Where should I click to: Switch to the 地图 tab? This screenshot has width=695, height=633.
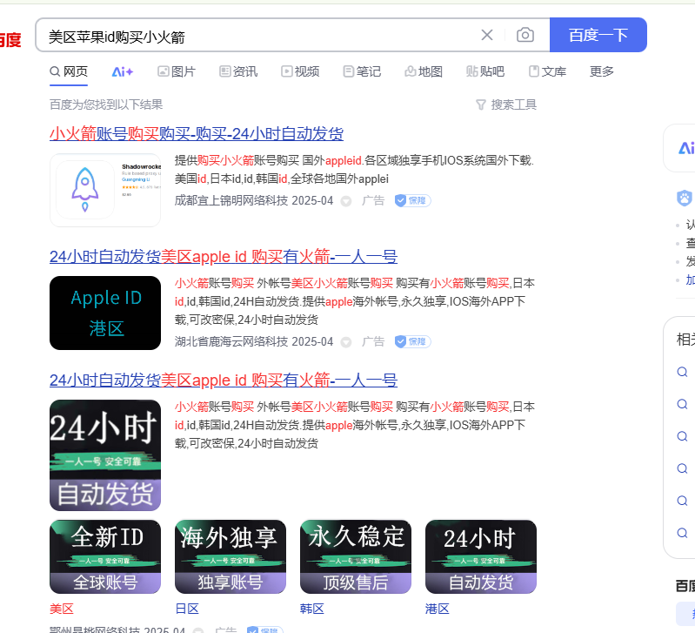pyautogui.click(x=424, y=71)
